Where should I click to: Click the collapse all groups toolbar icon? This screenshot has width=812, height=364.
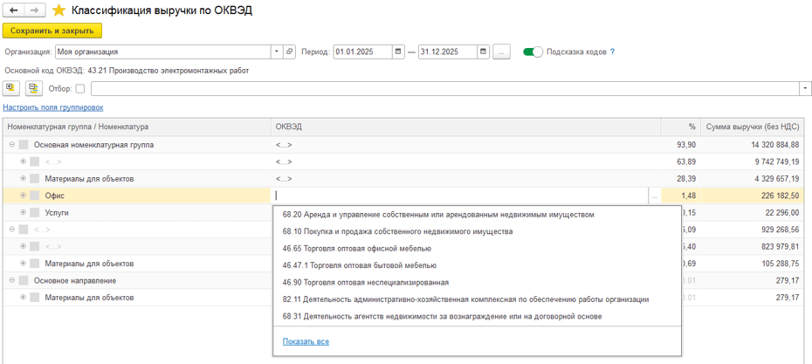pyautogui.click(x=34, y=88)
